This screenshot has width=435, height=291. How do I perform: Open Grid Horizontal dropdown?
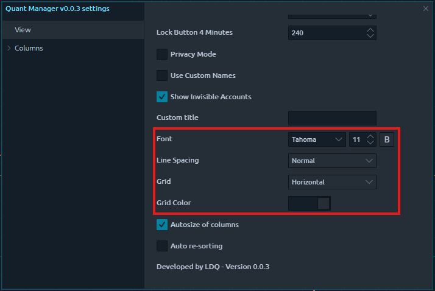(332, 182)
